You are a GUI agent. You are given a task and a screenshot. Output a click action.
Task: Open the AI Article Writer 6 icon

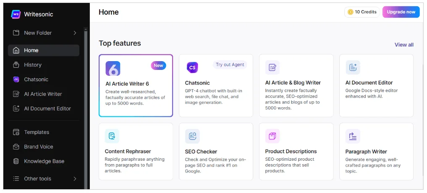point(113,68)
